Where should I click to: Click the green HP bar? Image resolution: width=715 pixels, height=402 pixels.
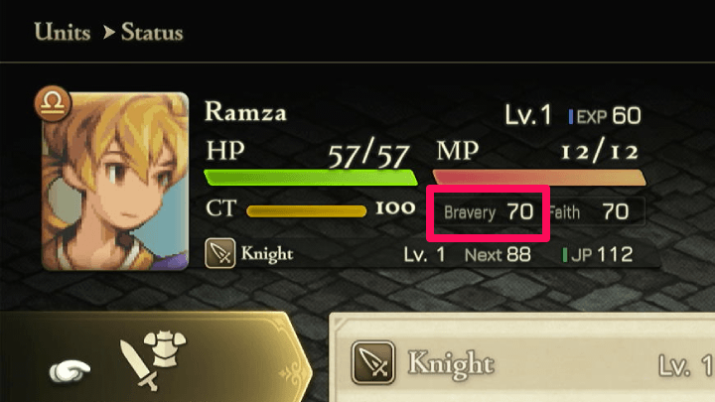[311, 178]
